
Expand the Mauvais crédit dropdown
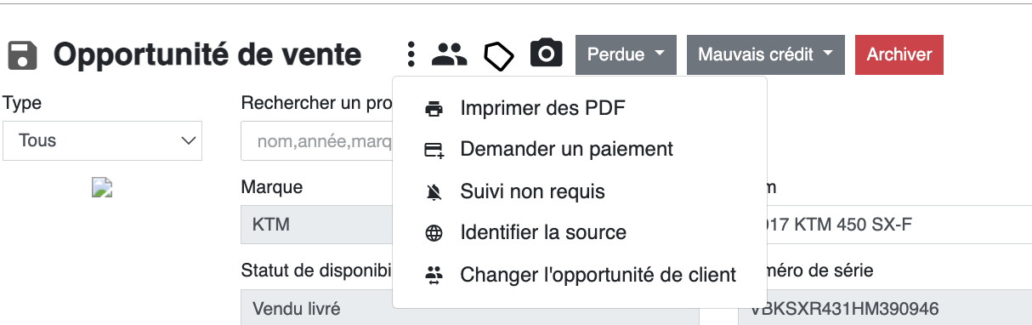click(x=766, y=54)
